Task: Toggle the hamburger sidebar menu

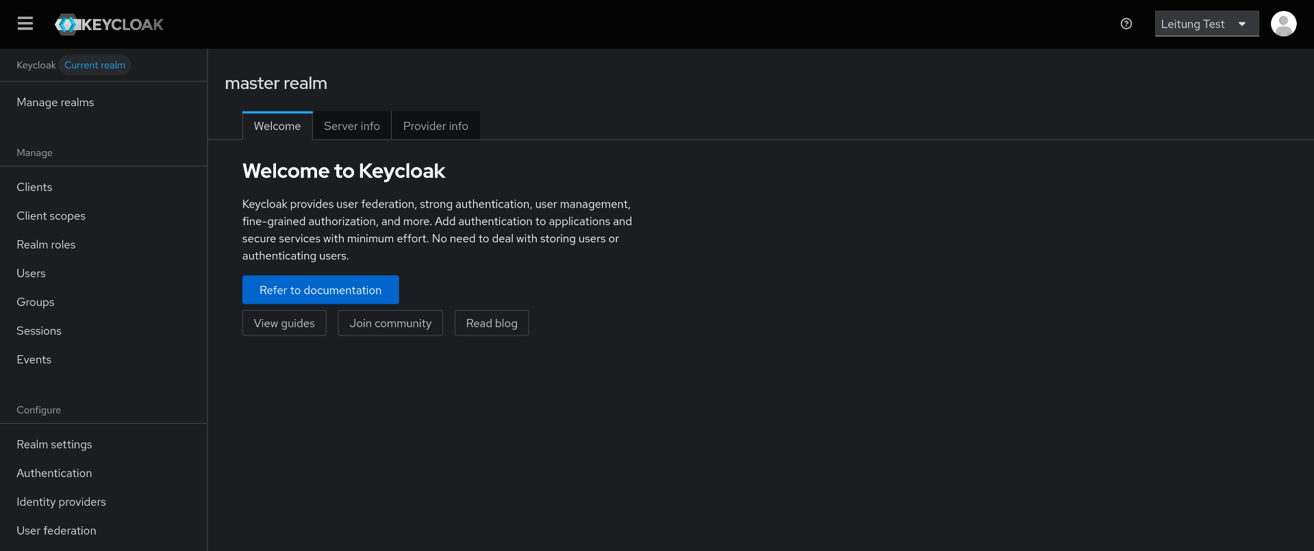Action: coord(25,24)
